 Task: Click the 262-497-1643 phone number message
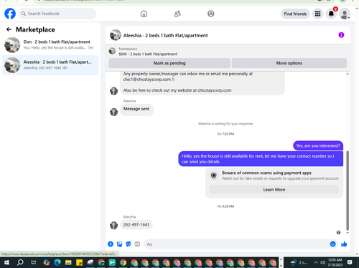pos(136,224)
